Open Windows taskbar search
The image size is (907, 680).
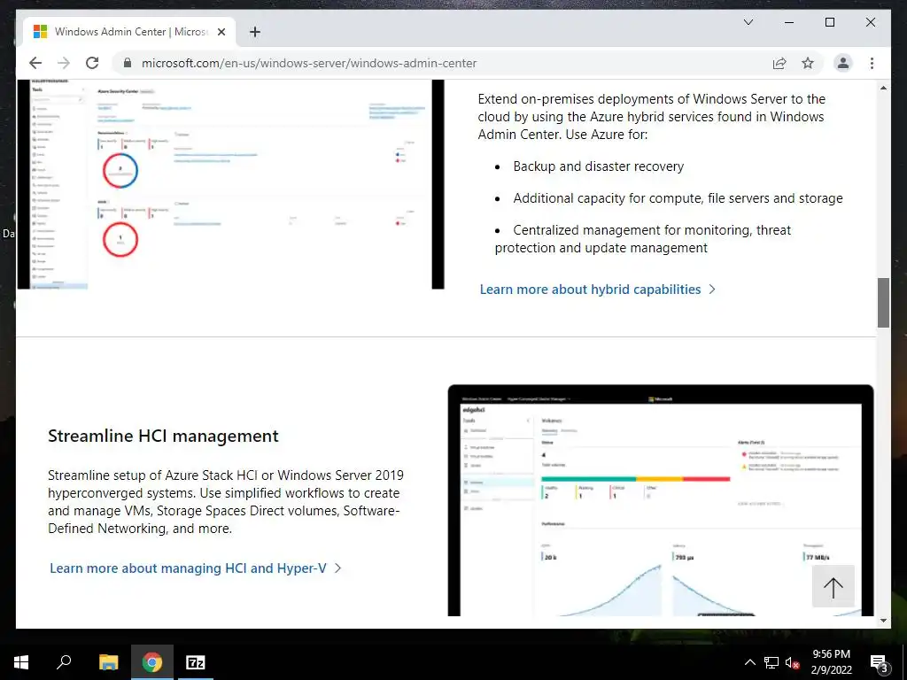pos(64,662)
